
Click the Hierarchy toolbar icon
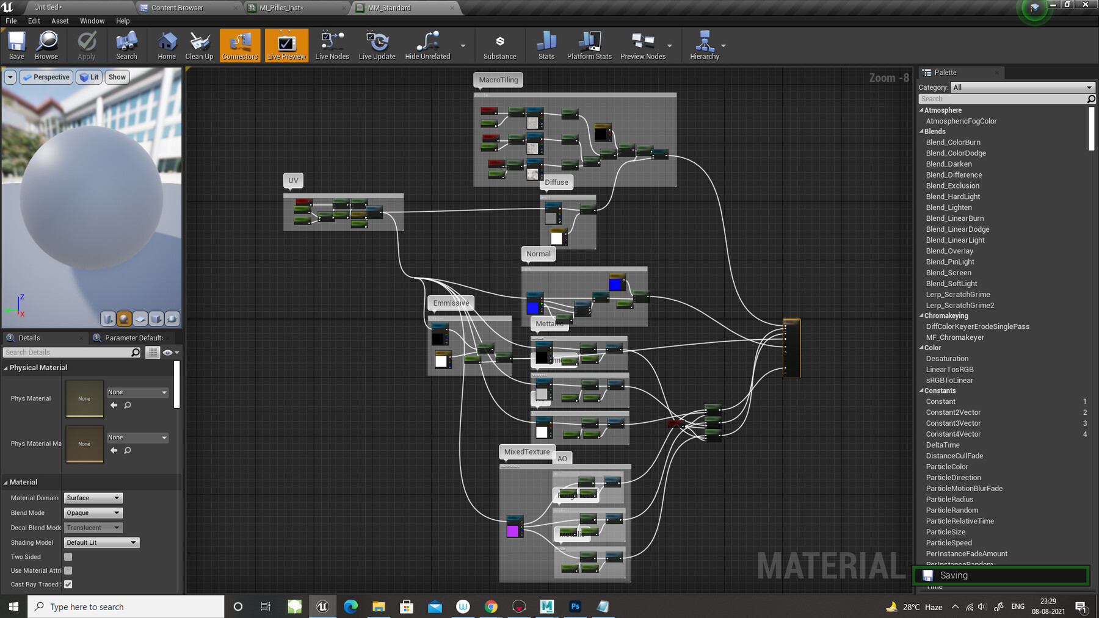[704, 45]
